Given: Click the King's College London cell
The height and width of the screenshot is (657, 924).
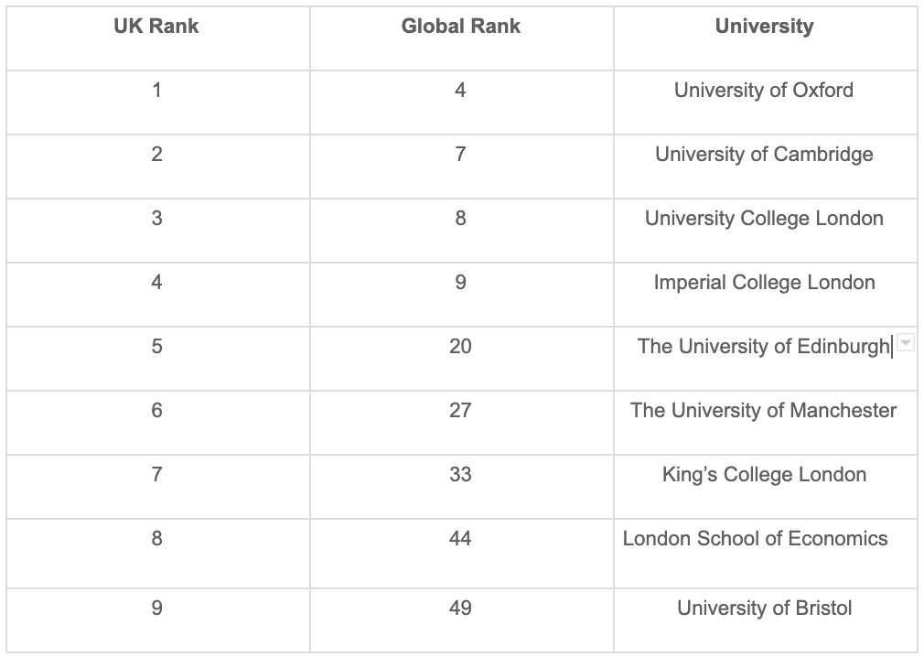Looking at the screenshot, I should (x=765, y=487).
